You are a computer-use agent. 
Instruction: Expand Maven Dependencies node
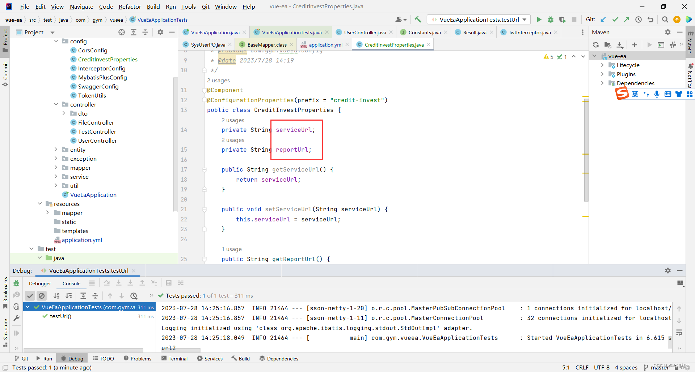(x=602, y=83)
